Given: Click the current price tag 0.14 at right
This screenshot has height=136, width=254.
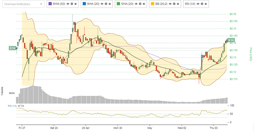Looking at the screenshot, I should [231, 40].
